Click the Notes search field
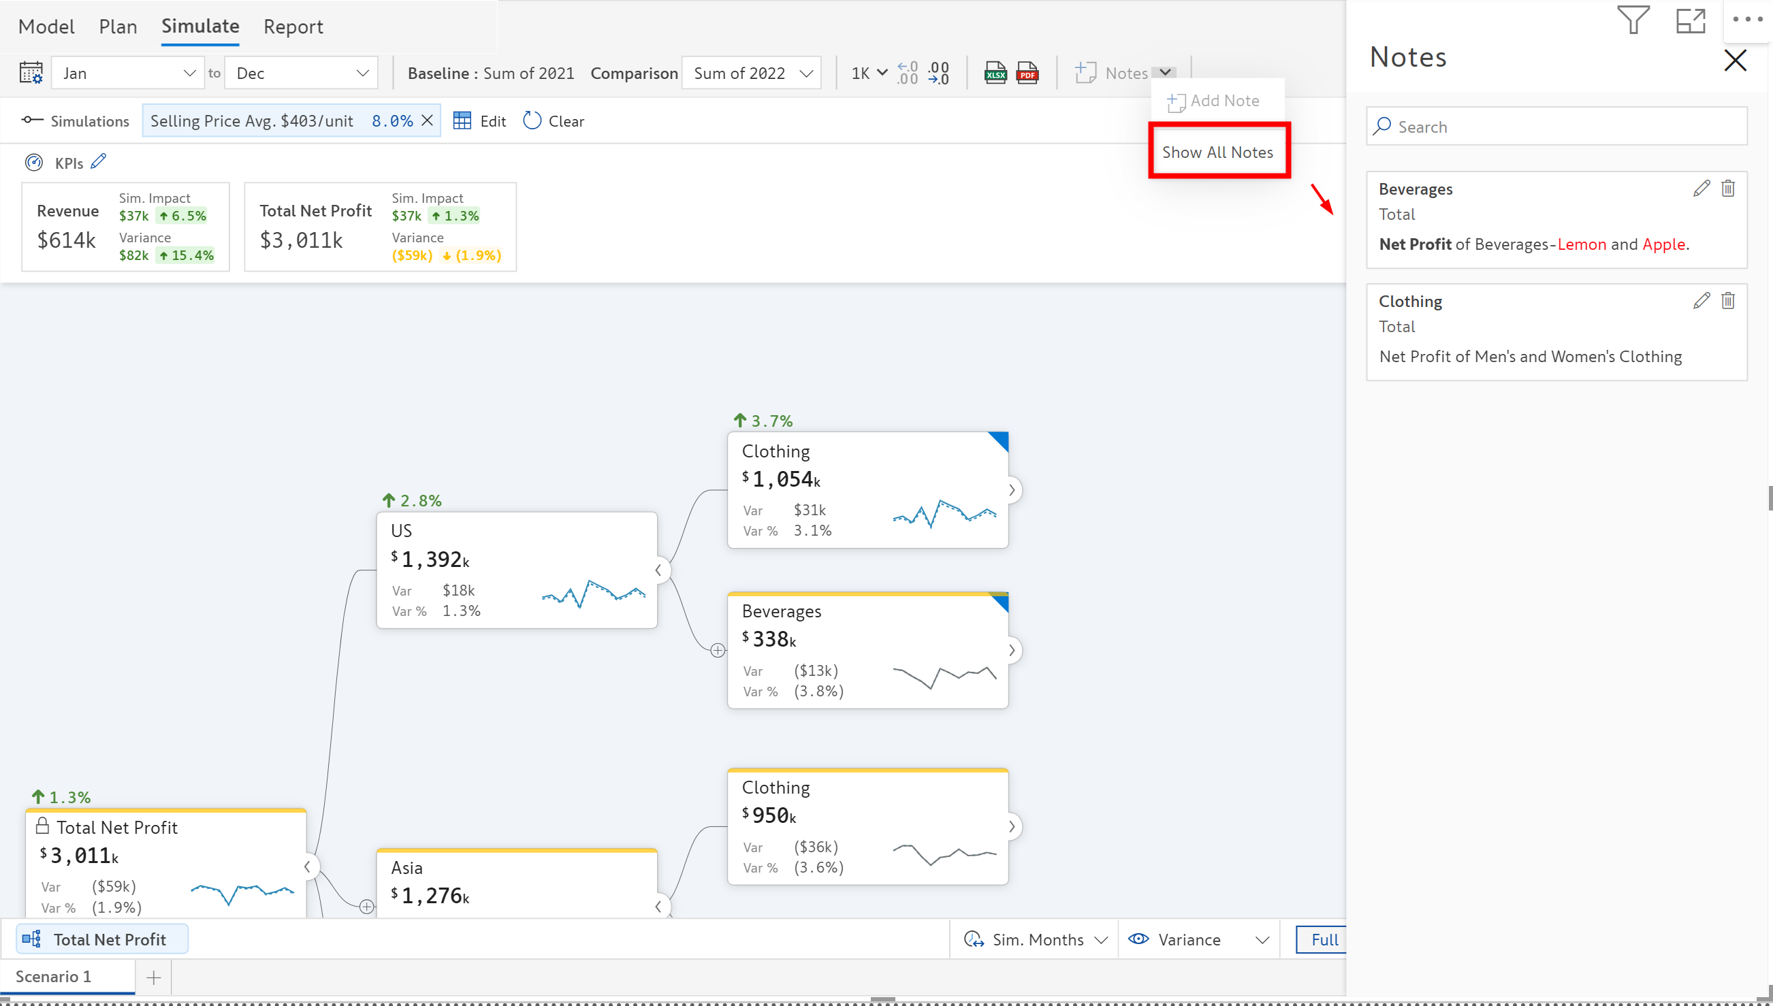The width and height of the screenshot is (1773, 1006). 1556,127
